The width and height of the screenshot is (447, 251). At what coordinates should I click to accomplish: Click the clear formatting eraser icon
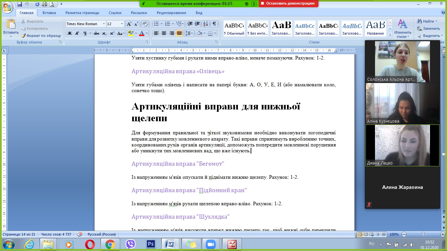pos(145,24)
